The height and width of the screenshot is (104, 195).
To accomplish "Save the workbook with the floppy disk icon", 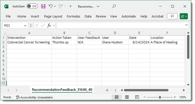I will (43, 6).
